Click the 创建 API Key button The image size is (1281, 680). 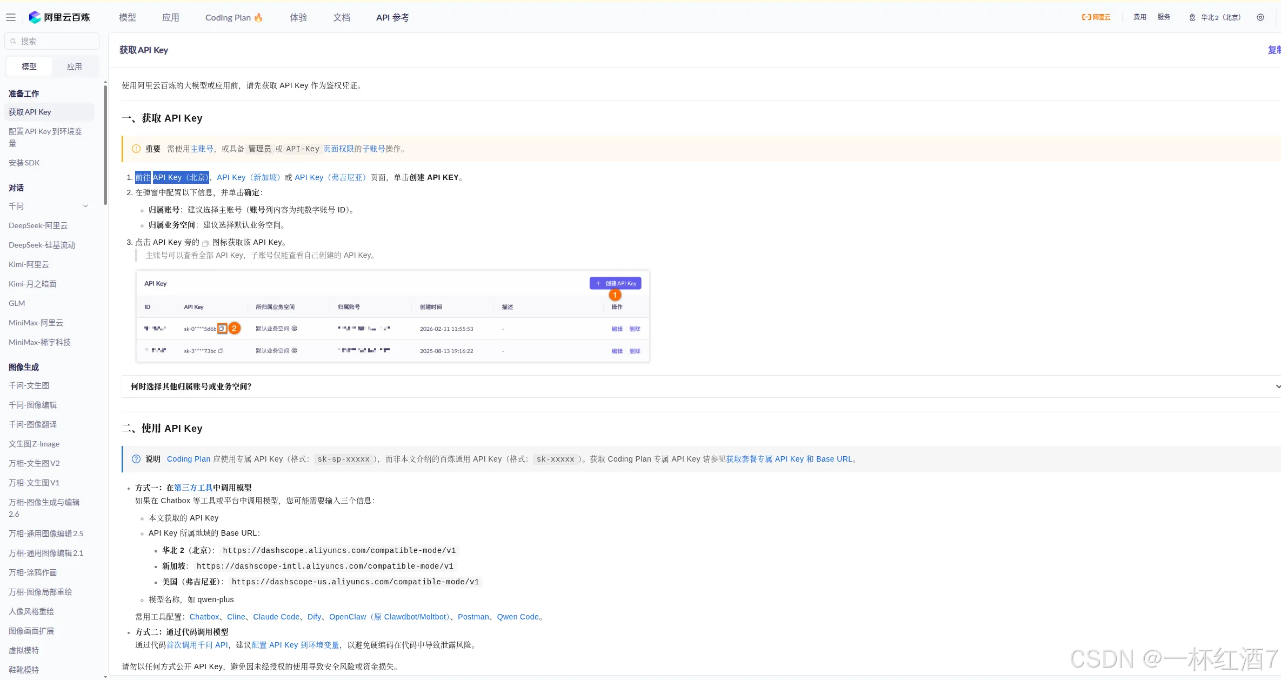tap(615, 283)
